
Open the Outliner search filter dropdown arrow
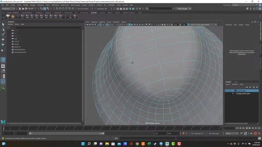pos(82,28)
